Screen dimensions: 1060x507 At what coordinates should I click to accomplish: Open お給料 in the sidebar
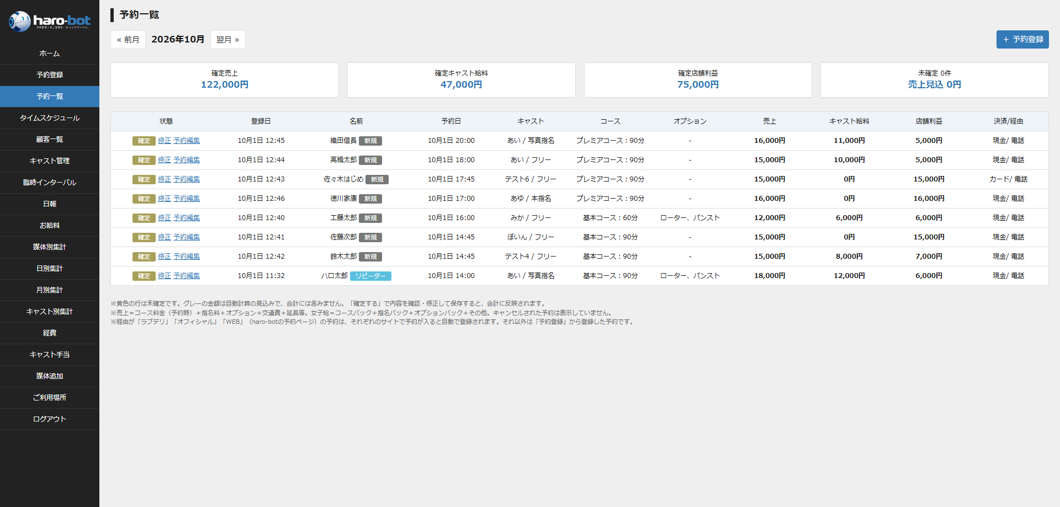(x=50, y=226)
